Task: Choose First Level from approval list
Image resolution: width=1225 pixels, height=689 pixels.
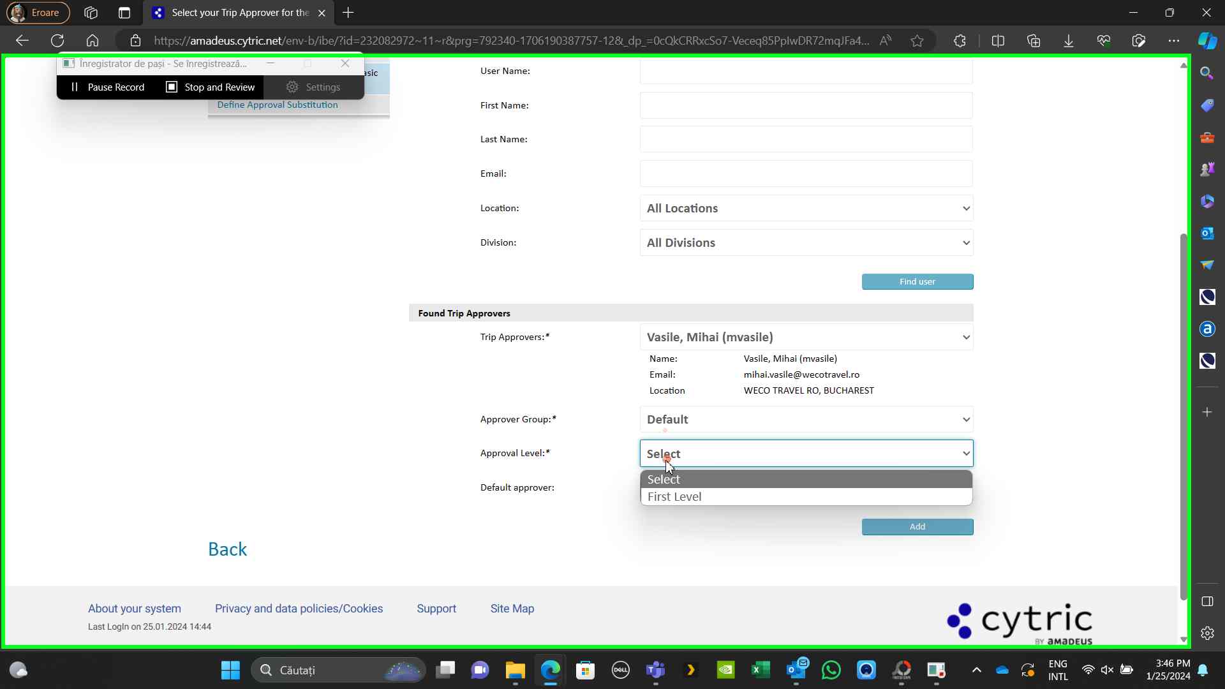Action: tap(674, 497)
